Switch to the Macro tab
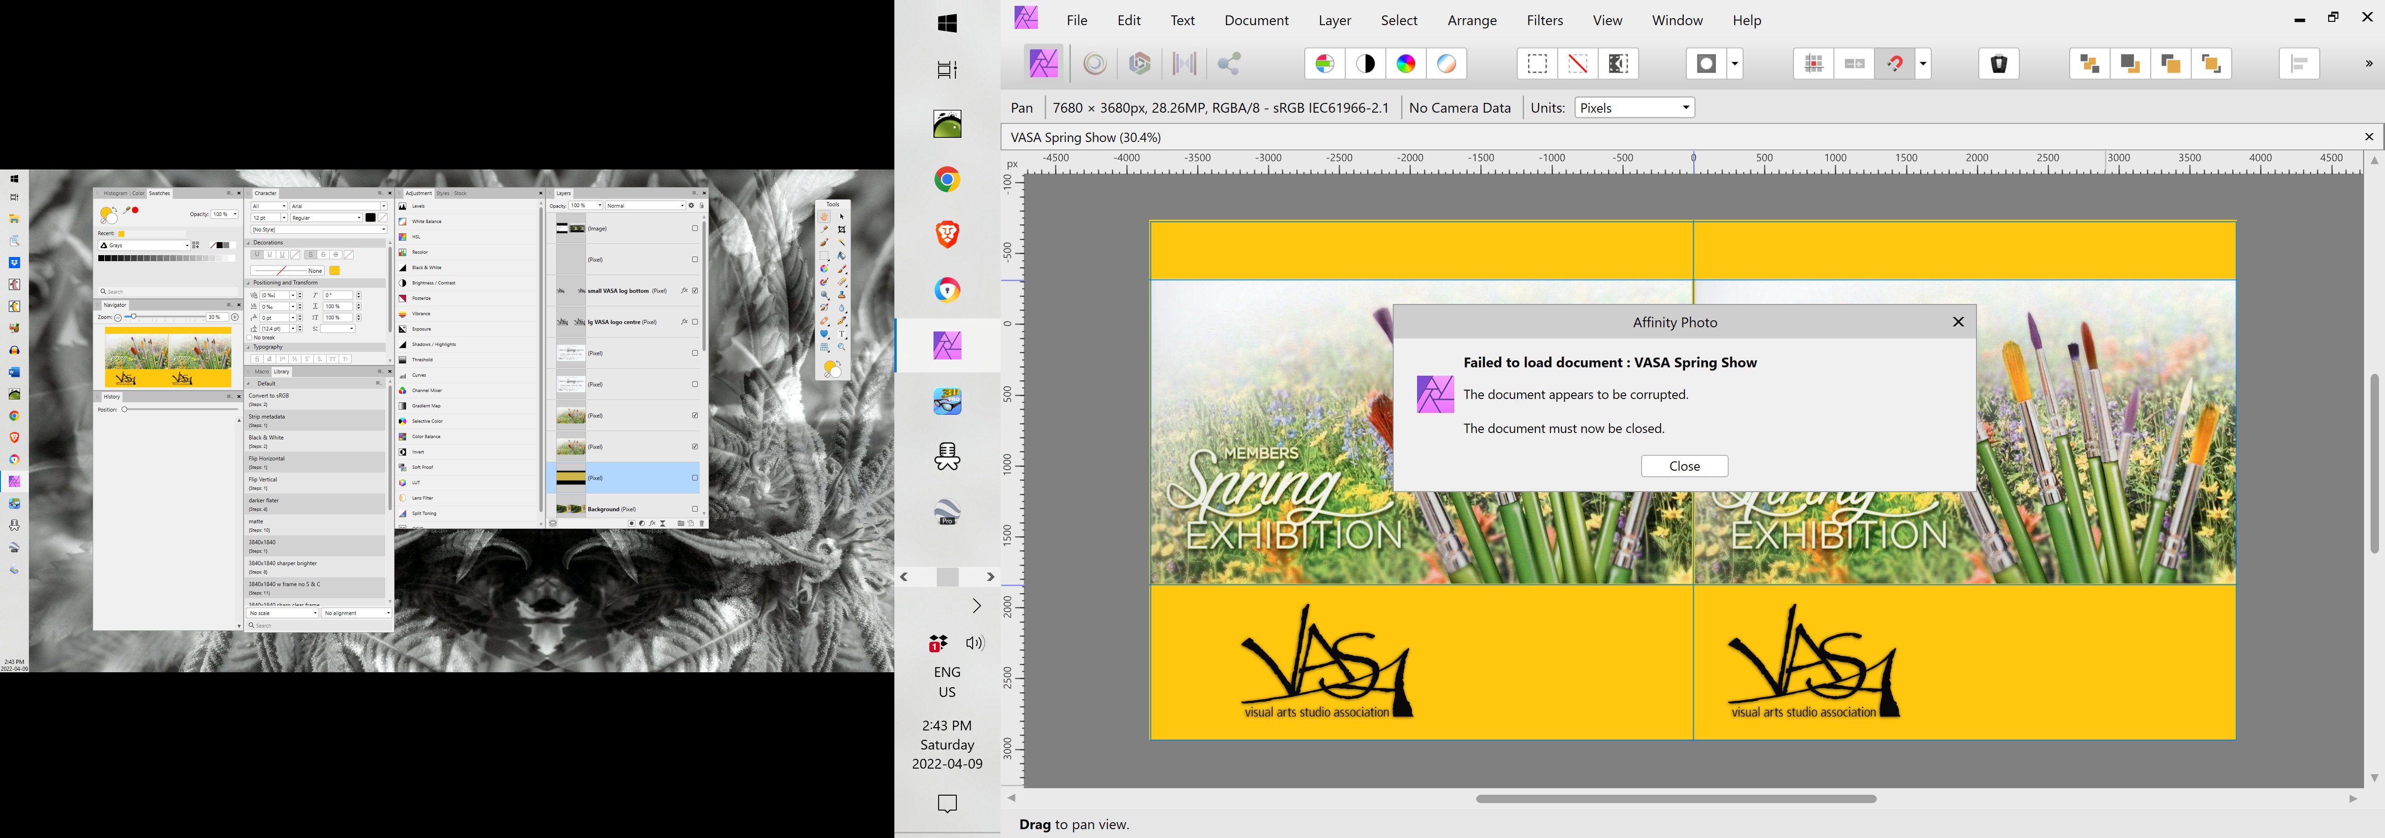This screenshot has height=838, width=2385. (x=262, y=372)
